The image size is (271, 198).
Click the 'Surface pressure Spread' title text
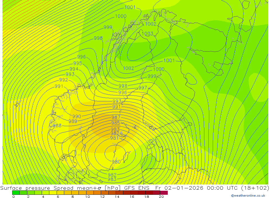pyautogui.click(x=37, y=188)
